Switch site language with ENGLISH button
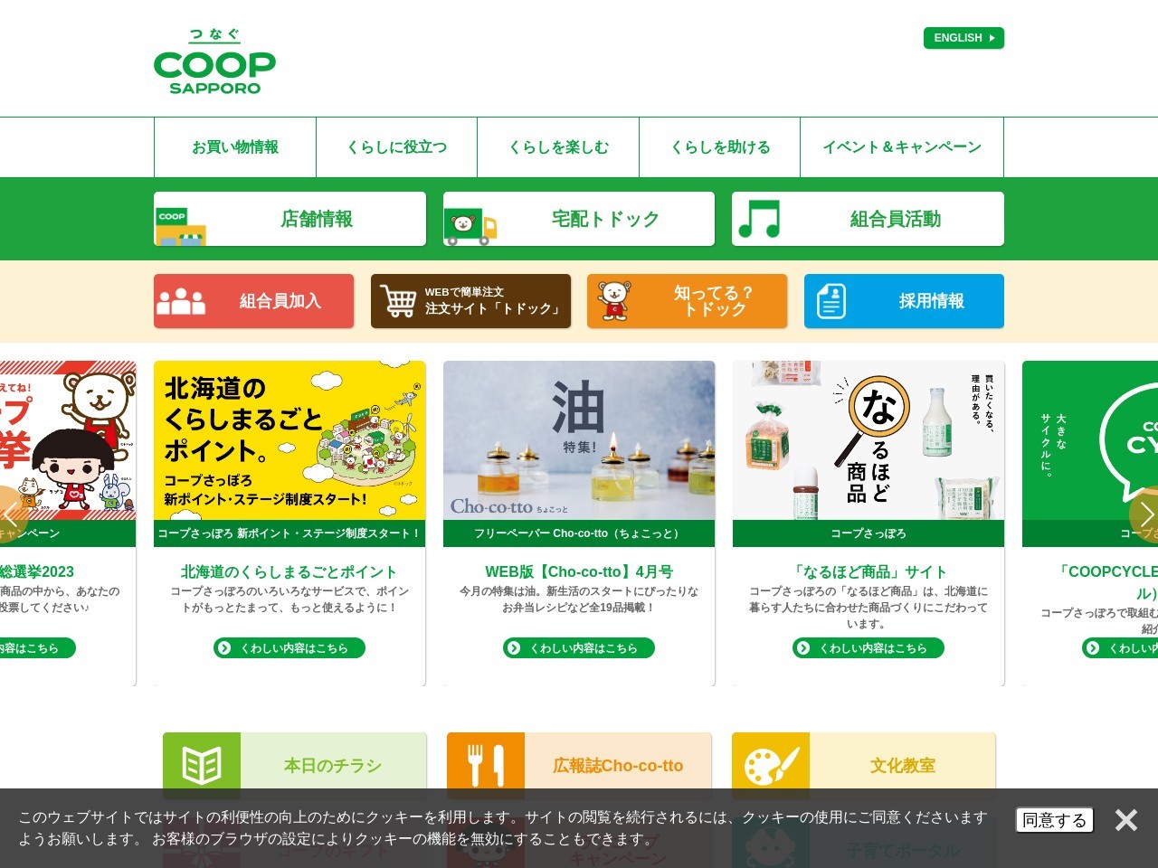Screen dimensions: 1158x868 point(963,38)
